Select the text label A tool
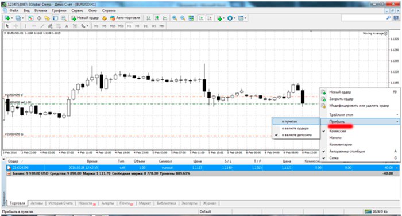 [67, 26]
